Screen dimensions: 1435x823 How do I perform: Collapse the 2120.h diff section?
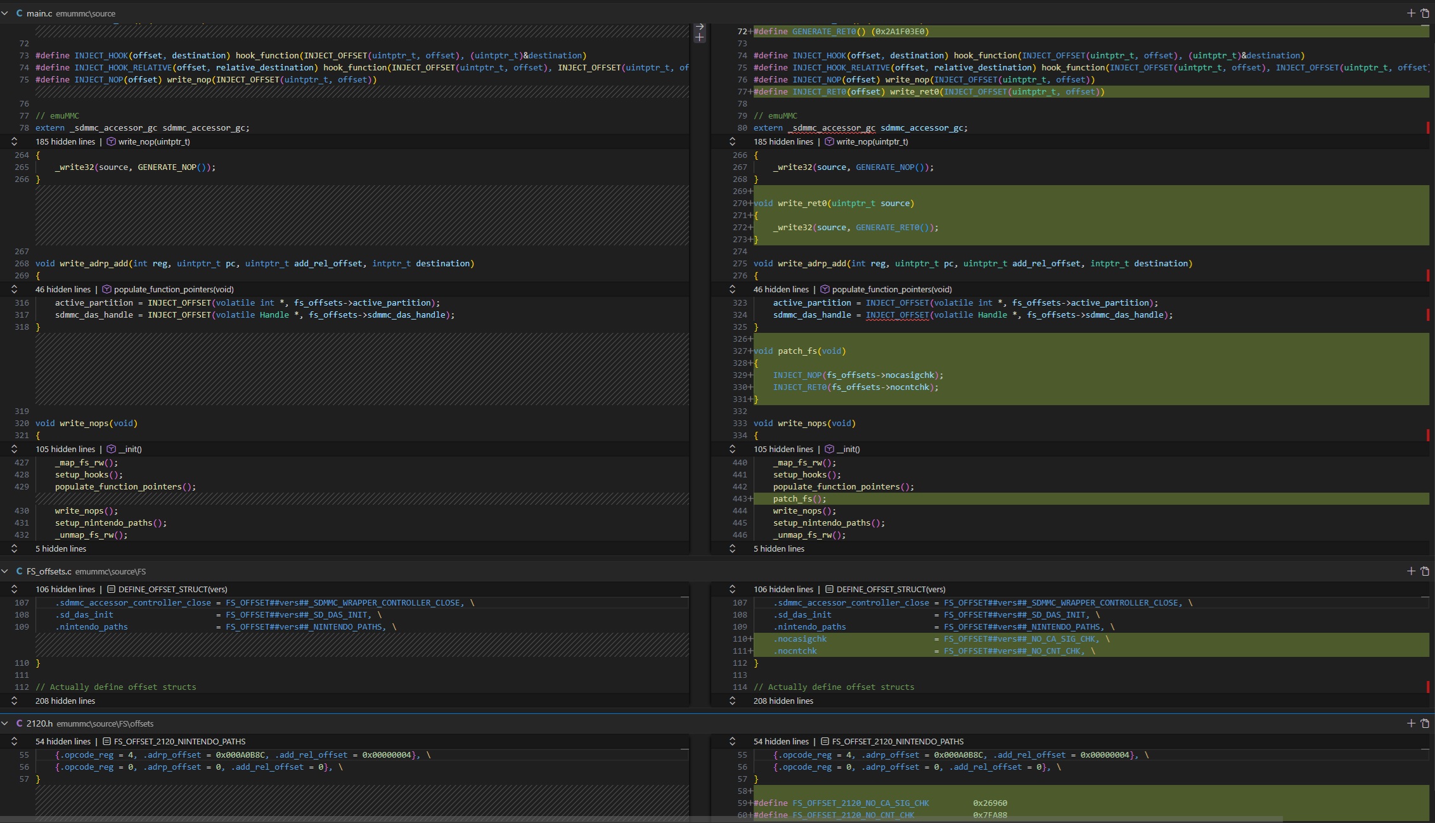tap(5, 723)
